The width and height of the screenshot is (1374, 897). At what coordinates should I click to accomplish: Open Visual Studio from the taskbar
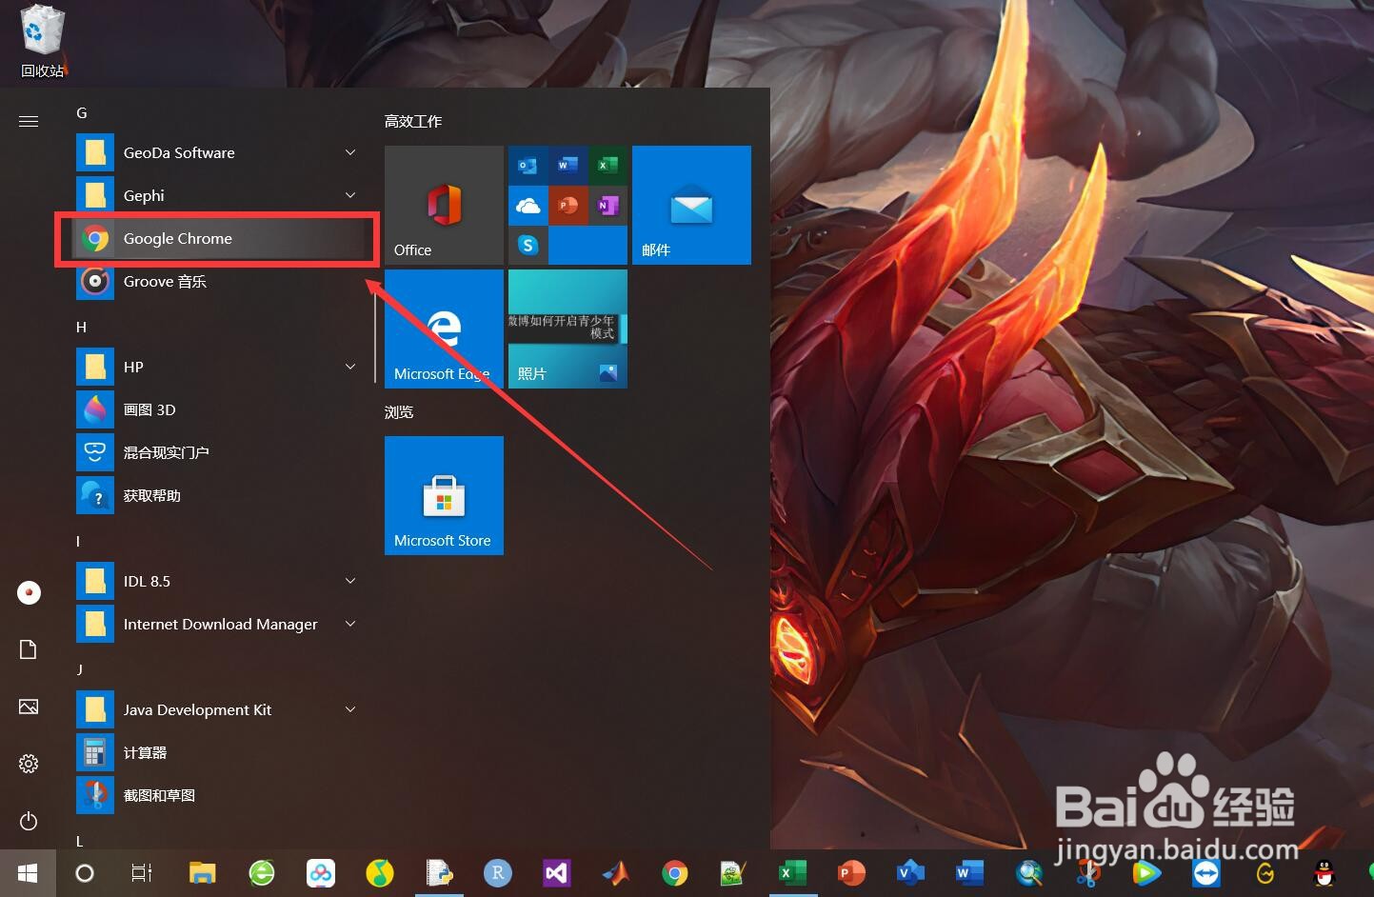tap(557, 872)
